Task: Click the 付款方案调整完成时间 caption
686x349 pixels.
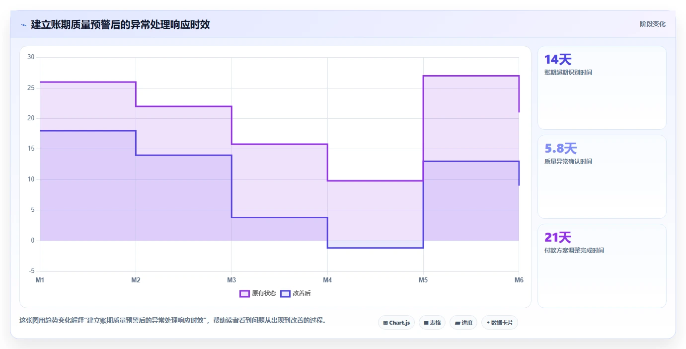Action: 574,251
